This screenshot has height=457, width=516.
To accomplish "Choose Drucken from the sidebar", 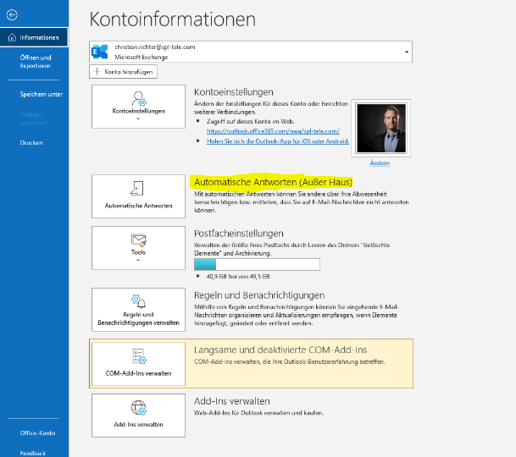I will click(31, 143).
